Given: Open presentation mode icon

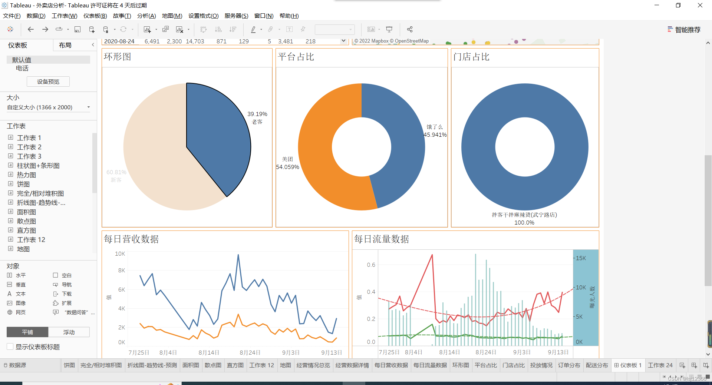Looking at the screenshot, I should (389, 29).
